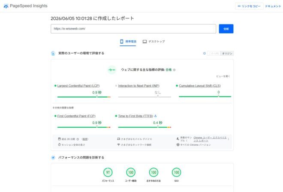
Task: Click the people samples icon
Action: [x=178, y=139]
